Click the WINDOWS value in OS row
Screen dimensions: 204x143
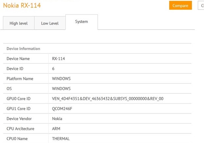61,89
